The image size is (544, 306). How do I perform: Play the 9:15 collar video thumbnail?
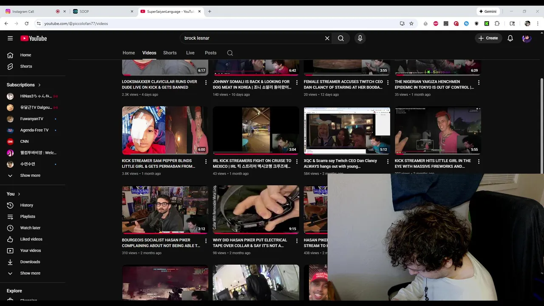256,210
